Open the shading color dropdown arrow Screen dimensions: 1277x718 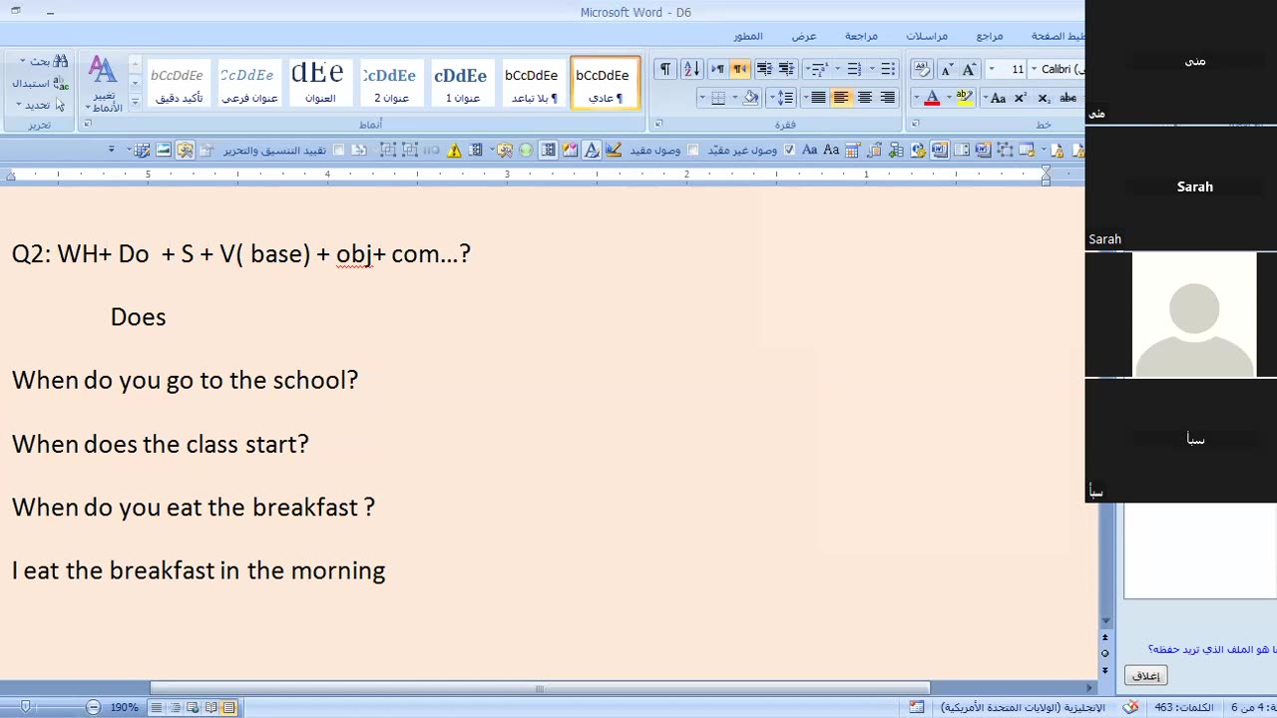click(x=735, y=98)
